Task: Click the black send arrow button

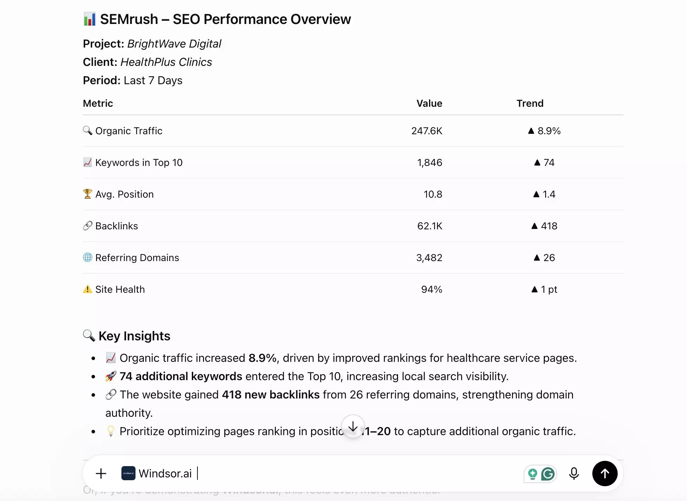Action: tap(605, 474)
